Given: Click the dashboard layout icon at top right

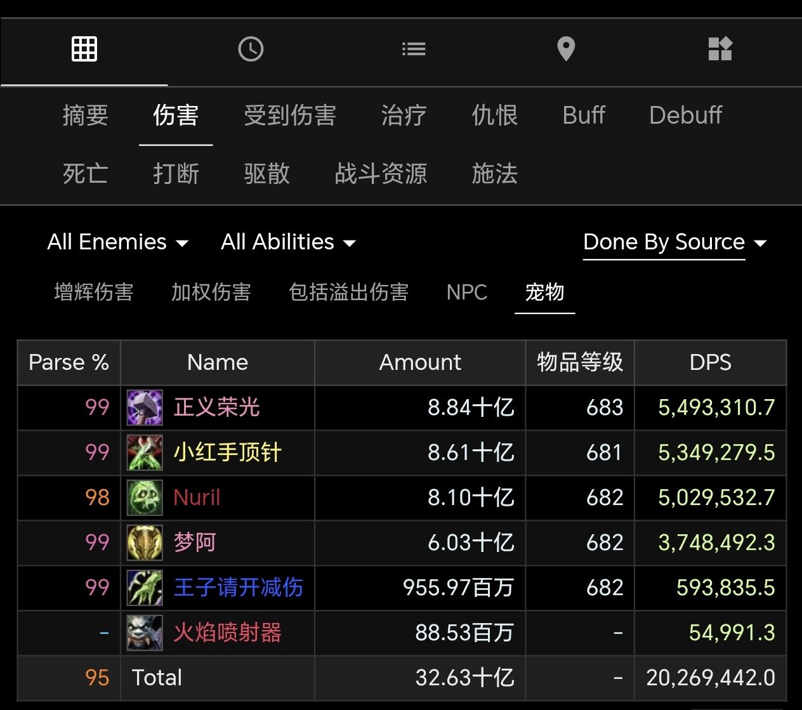Looking at the screenshot, I should tap(720, 48).
